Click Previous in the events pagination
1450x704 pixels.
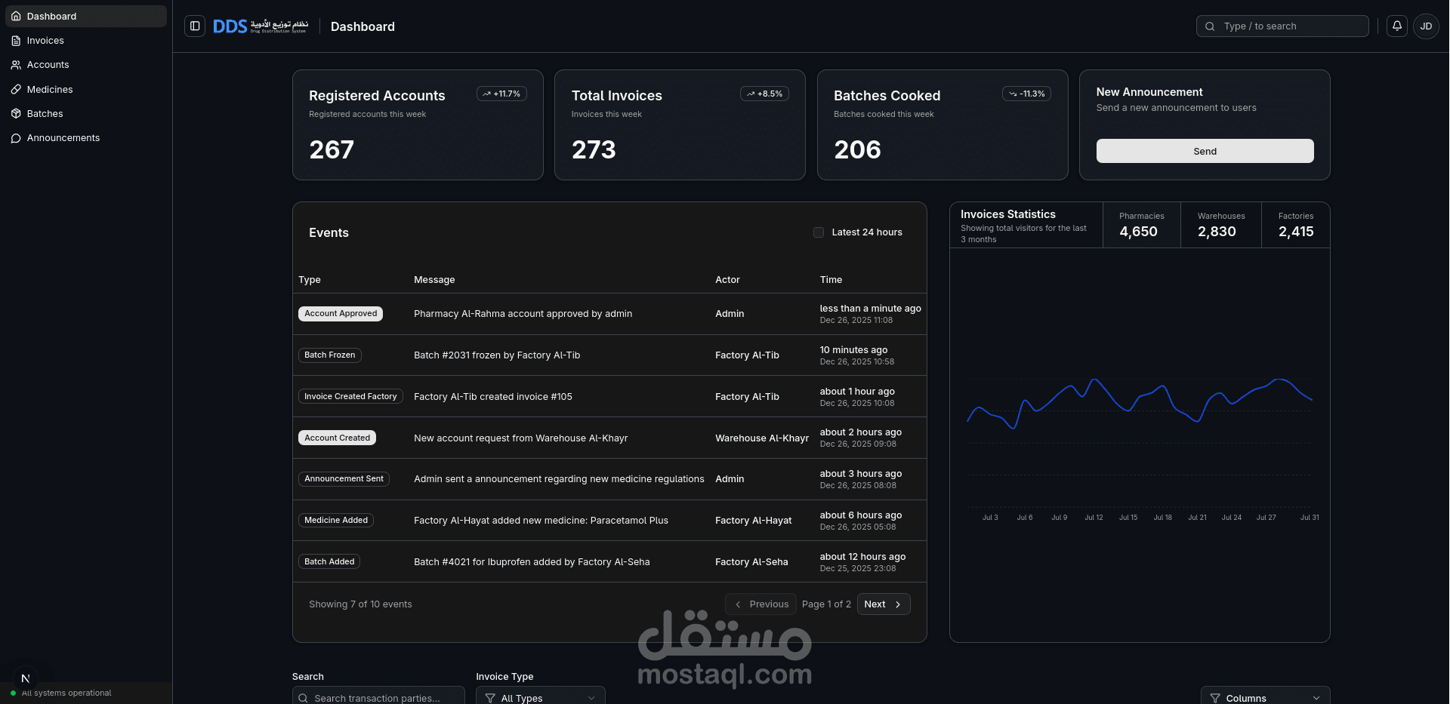[760, 604]
